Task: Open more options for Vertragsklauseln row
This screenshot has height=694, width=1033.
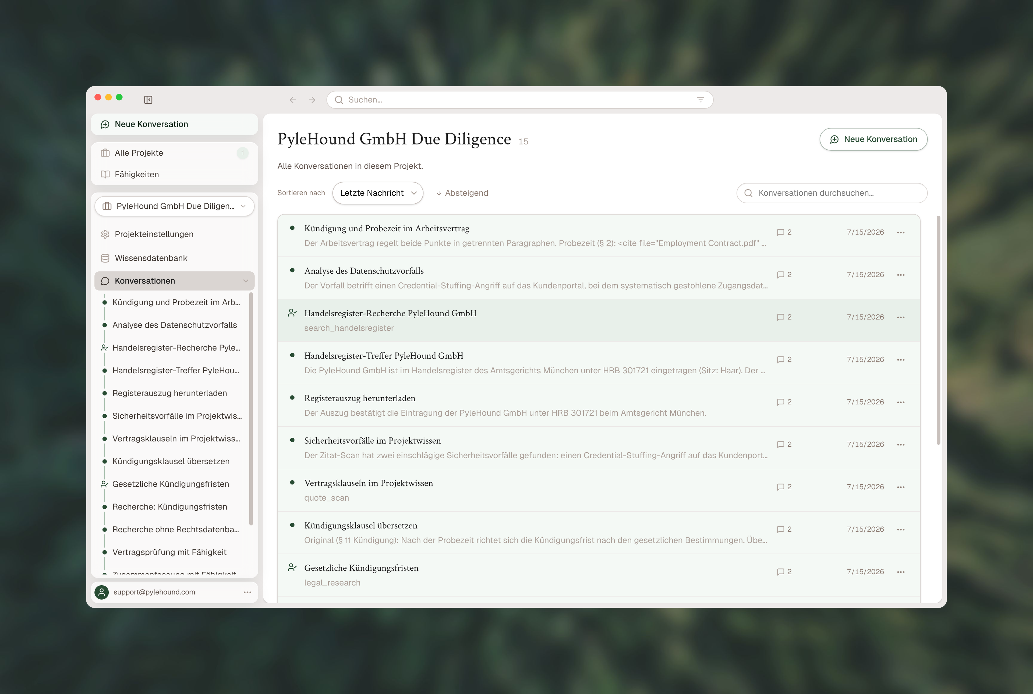Action: tap(901, 487)
